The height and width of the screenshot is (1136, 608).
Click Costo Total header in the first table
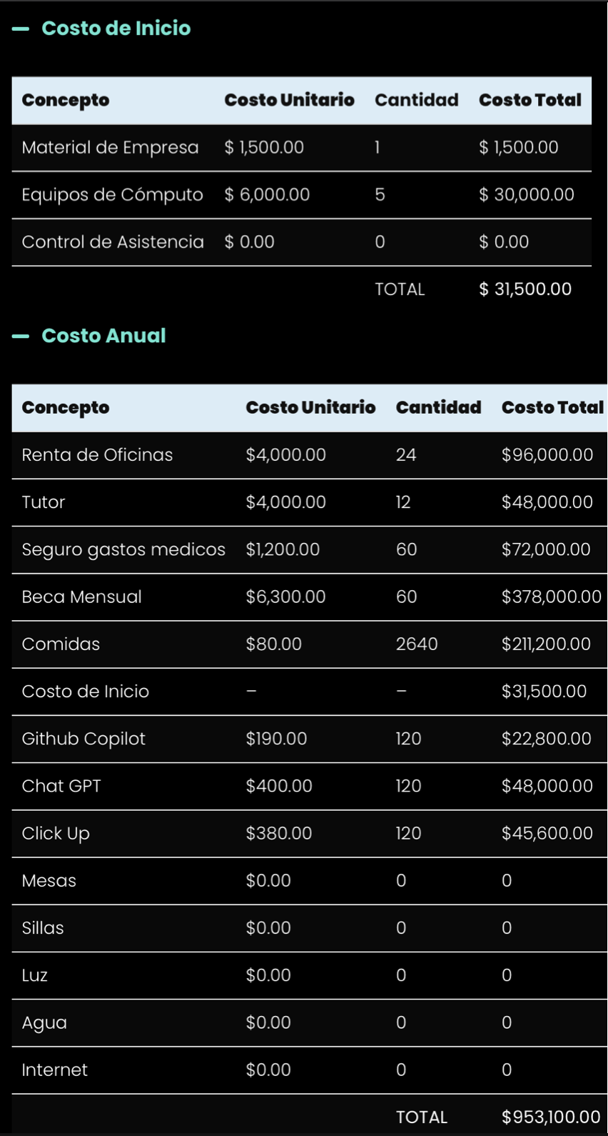[530, 100]
